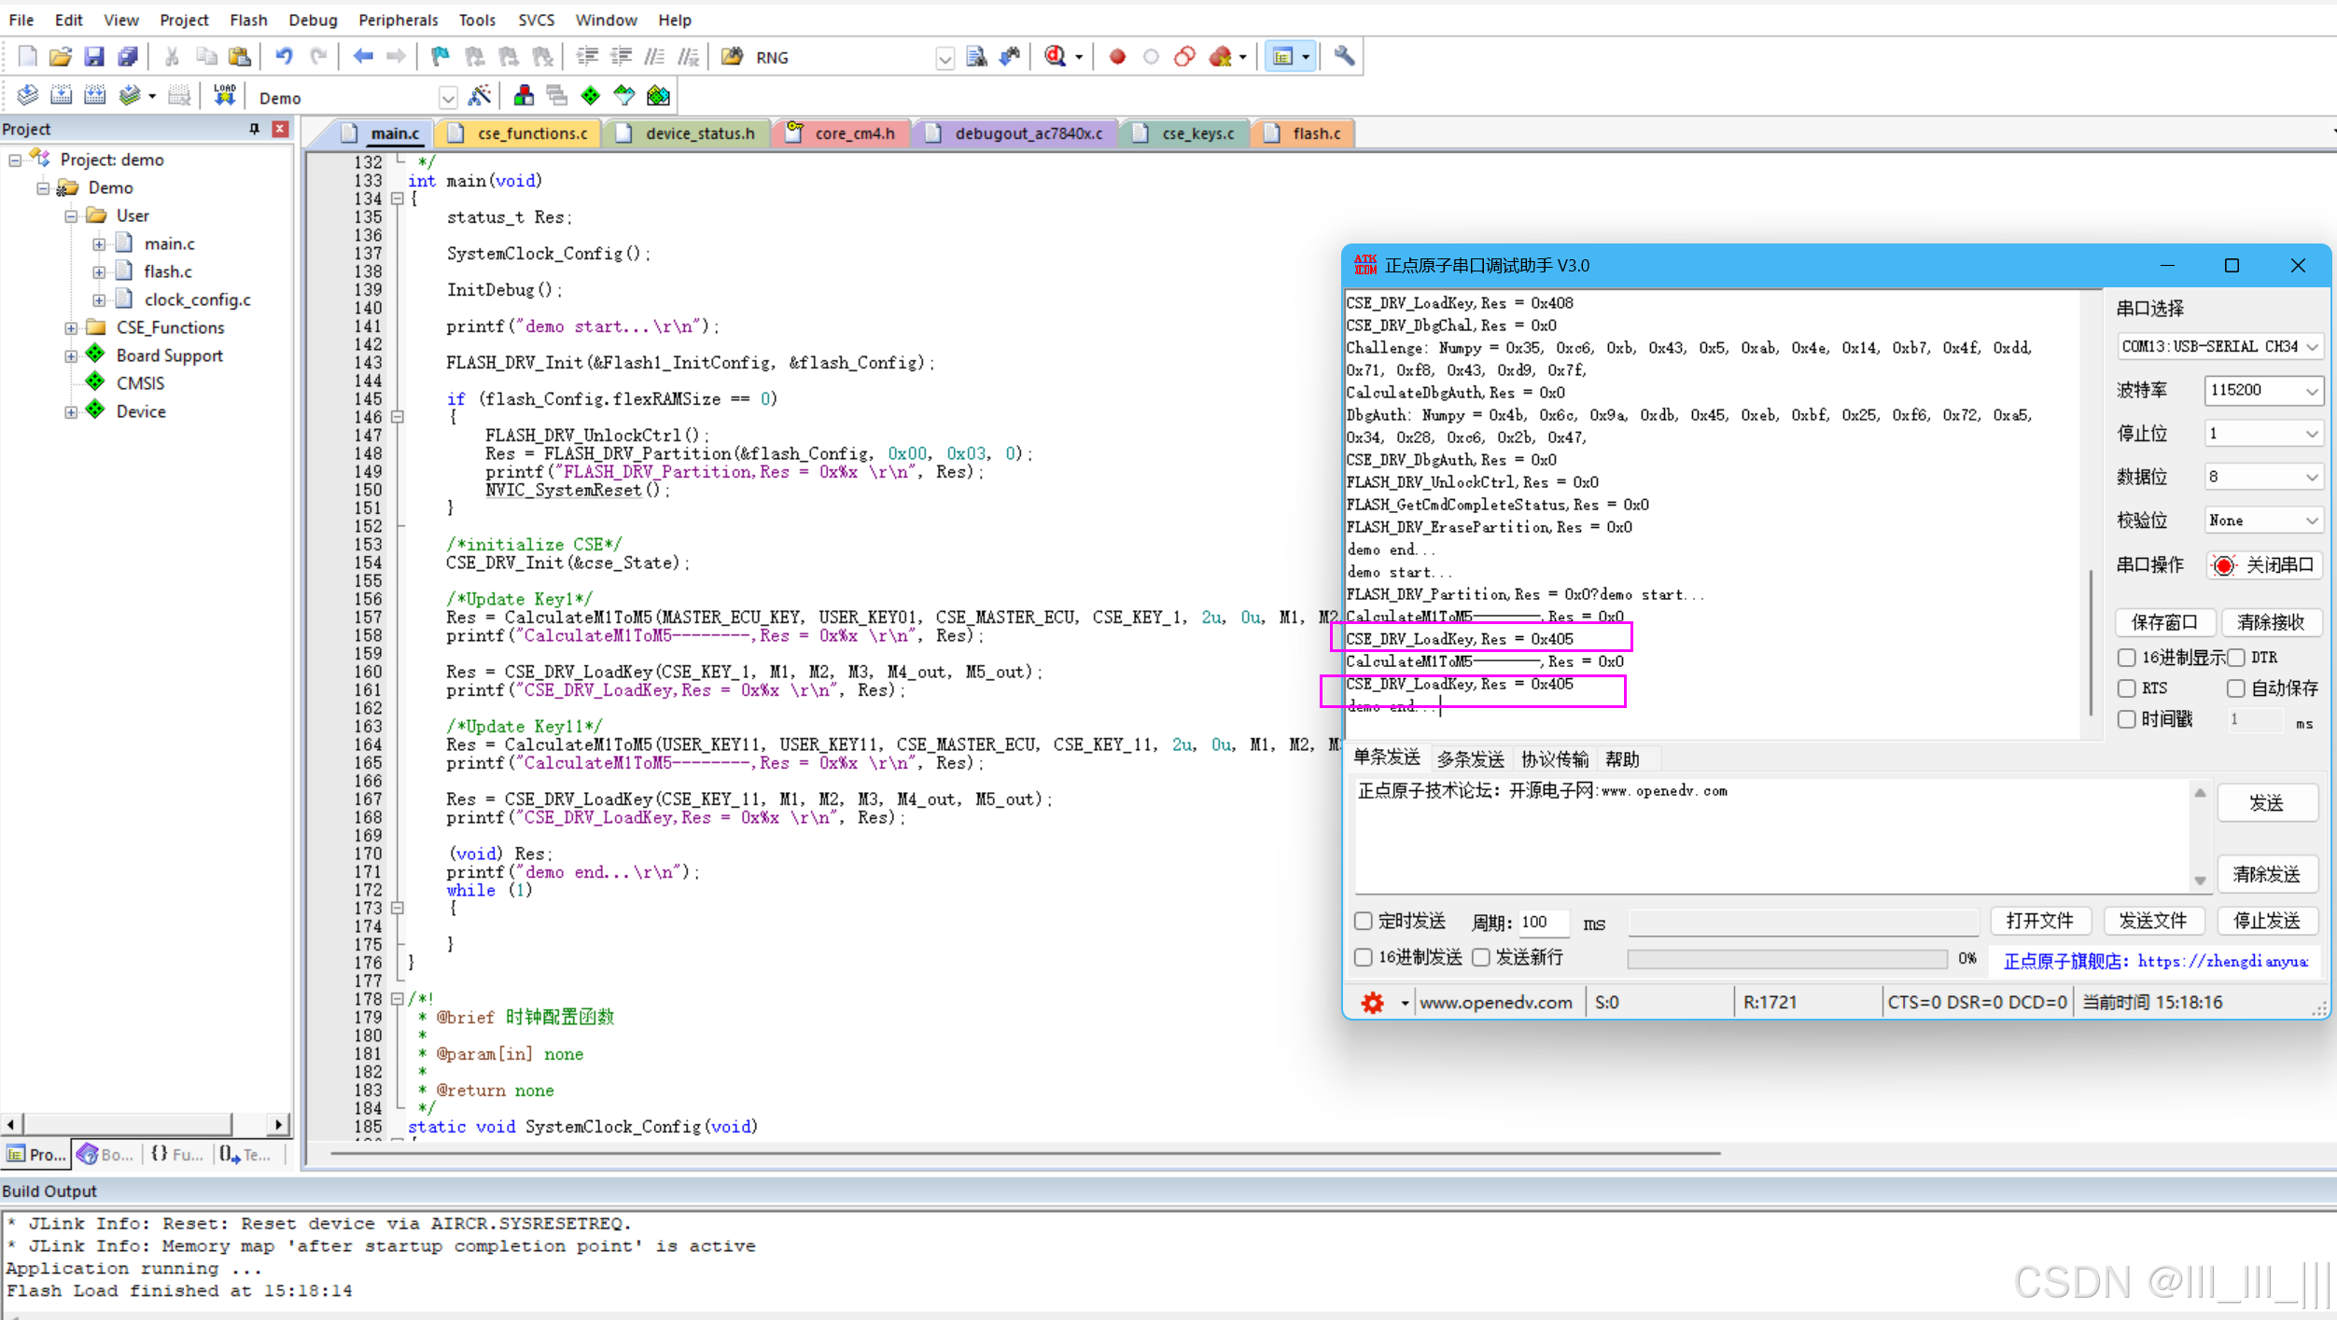The height and width of the screenshot is (1320, 2337).
Task: Click the Manage Run-Time Environment green diamond icon
Action: (x=591, y=96)
